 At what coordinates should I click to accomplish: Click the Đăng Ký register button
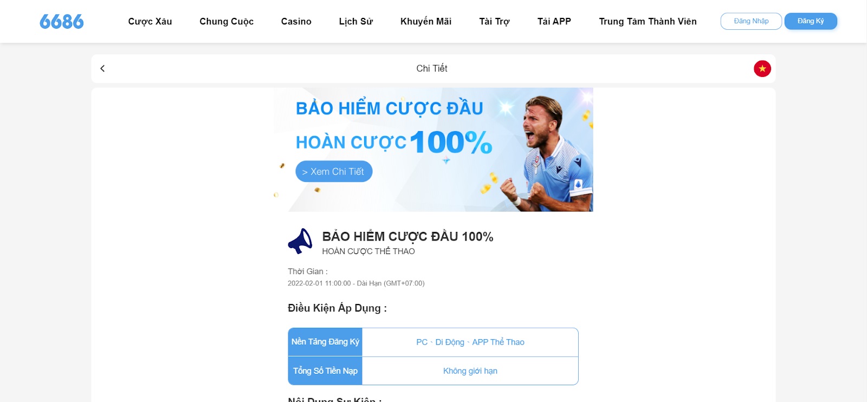pyautogui.click(x=811, y=21)
